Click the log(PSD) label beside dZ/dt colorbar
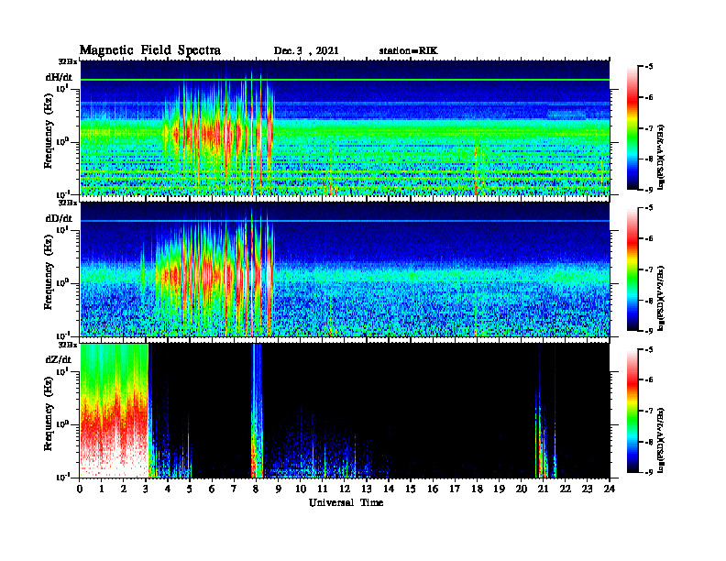This screenshot has width=726, height=561. tap(661, 440)
